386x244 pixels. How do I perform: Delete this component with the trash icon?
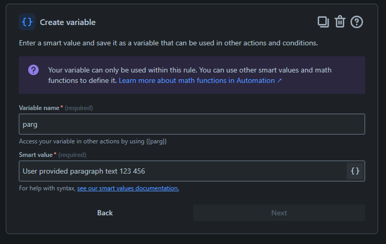(340, 22)
